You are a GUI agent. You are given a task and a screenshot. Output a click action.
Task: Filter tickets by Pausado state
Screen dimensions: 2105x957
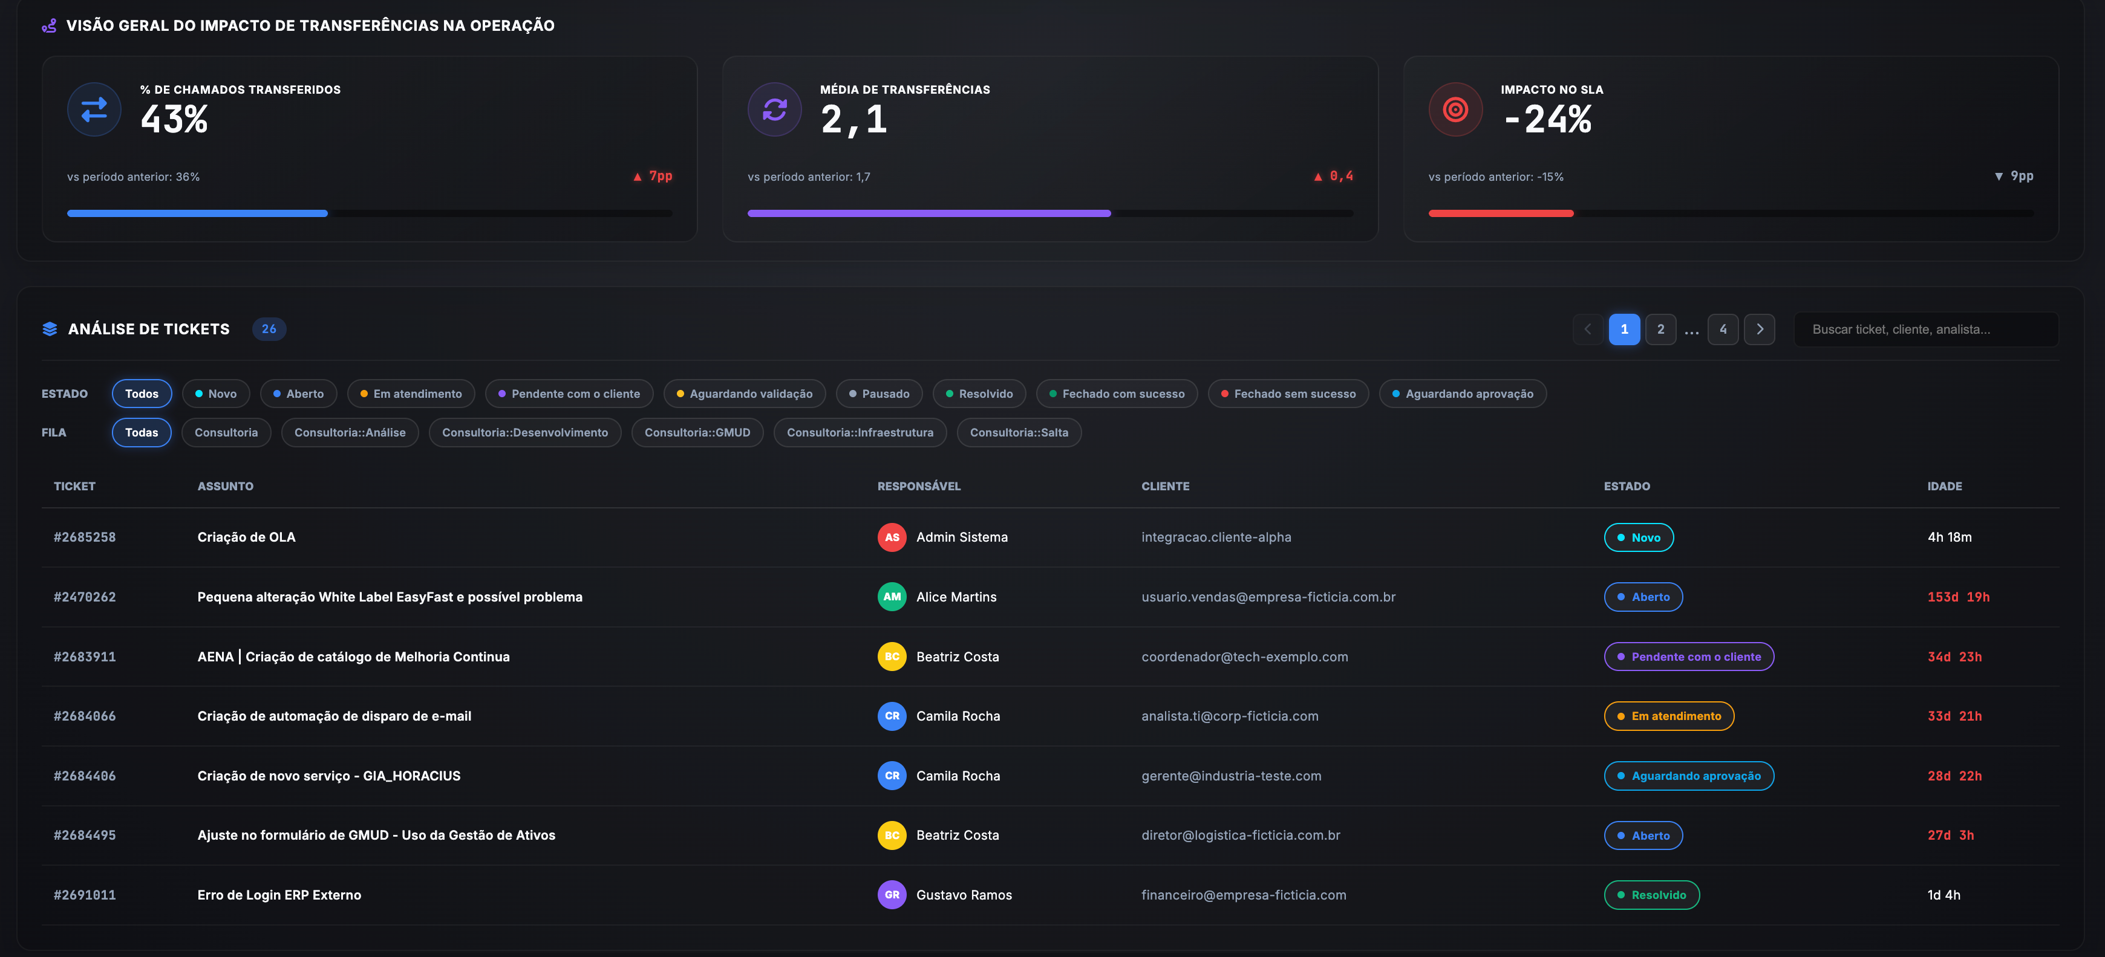point(880,394)
